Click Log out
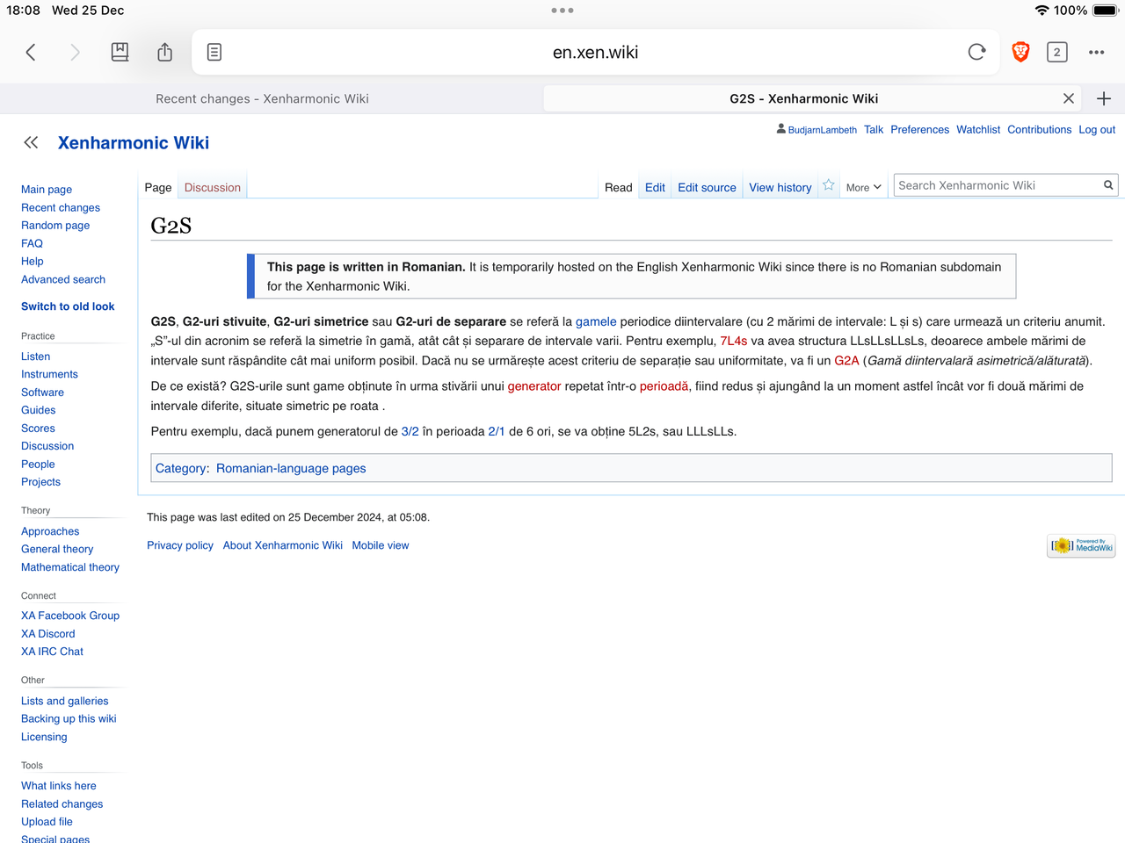Image resolution: width=1125 pixels, height=843 pixels. coord(1097,129)
